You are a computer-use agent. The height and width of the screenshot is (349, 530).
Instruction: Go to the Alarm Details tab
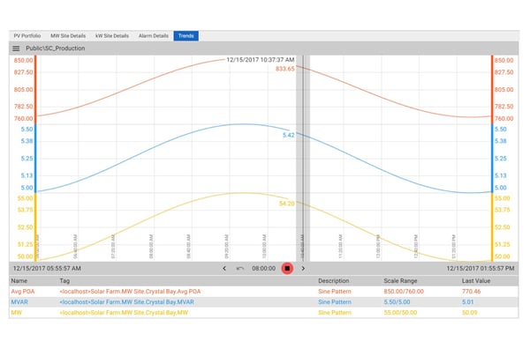[154, 36]
